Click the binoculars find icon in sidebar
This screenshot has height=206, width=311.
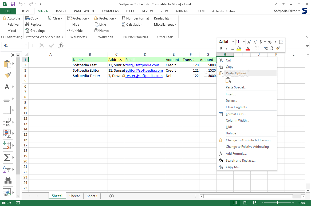tap(8, 180)
